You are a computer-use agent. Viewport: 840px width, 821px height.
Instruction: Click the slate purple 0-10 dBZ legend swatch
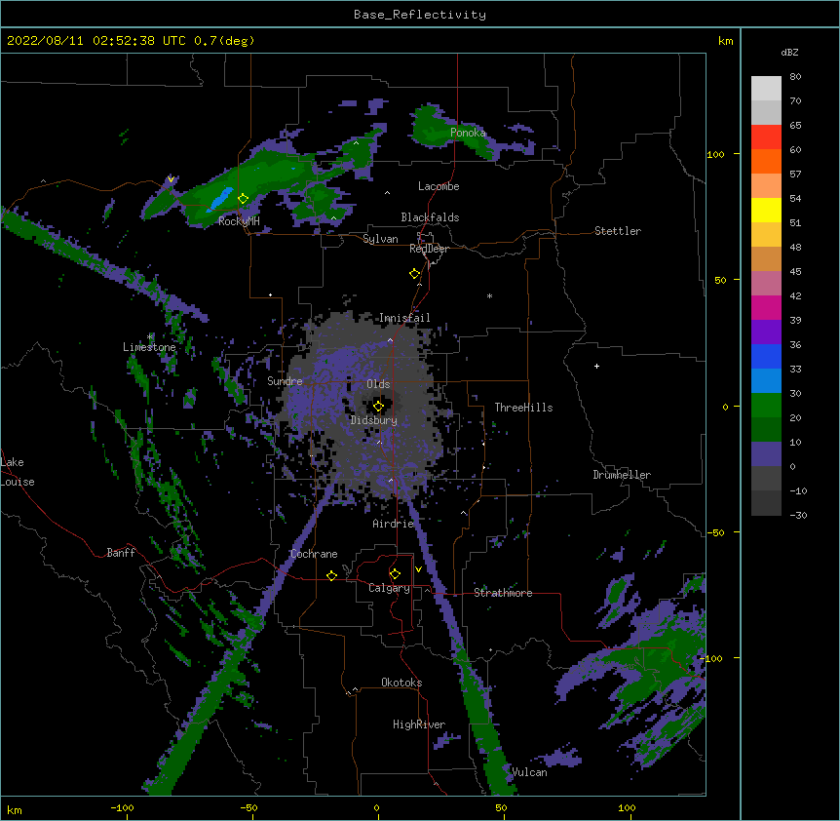point(766,454)
